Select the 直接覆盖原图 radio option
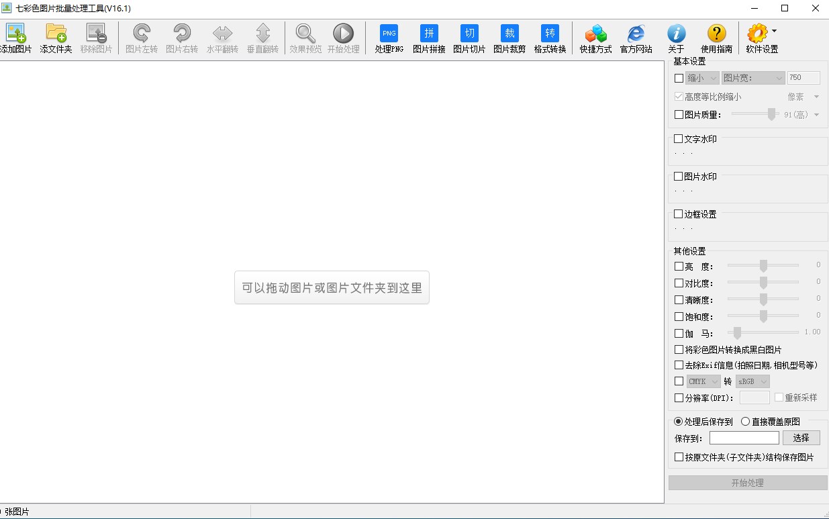 click(745, 422)
